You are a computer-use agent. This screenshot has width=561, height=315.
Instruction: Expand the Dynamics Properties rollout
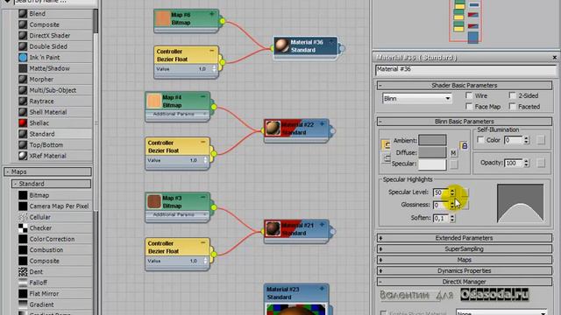(x=464, y=270)
